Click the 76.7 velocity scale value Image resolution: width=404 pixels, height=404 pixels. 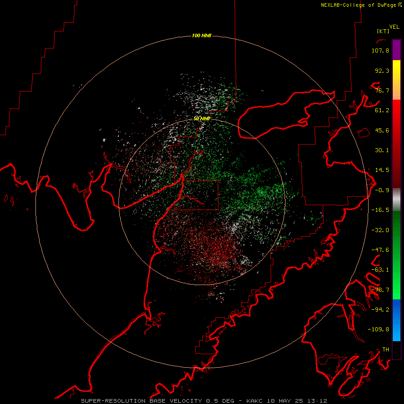coord(382,90)
